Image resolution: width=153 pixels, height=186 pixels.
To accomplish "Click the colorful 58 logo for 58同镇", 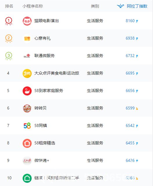I will [x=27, y=126].
